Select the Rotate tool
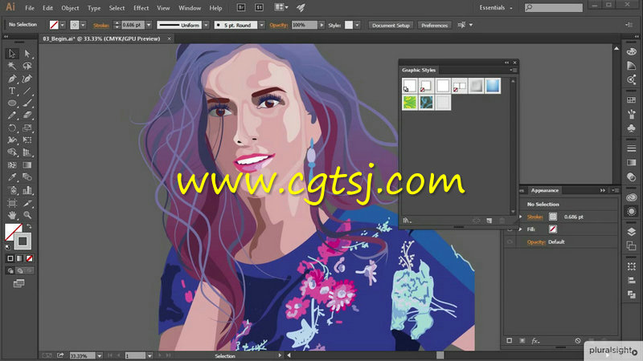 12,128
